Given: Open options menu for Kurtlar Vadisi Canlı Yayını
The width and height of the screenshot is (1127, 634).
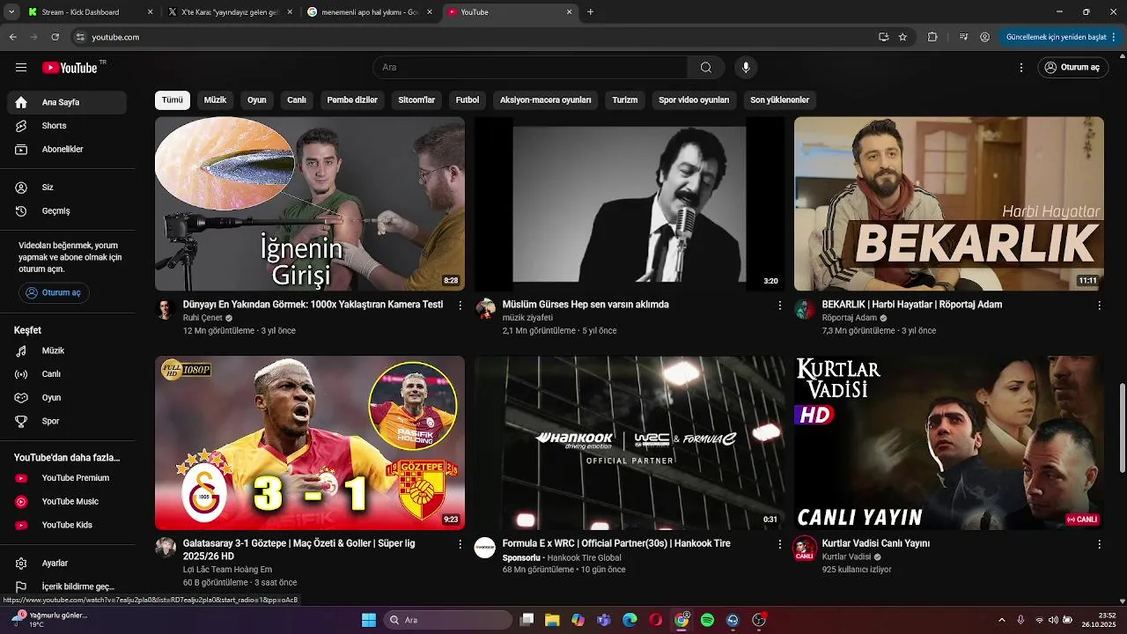Looking at the screenshot, I should [x=1099, y=545].
